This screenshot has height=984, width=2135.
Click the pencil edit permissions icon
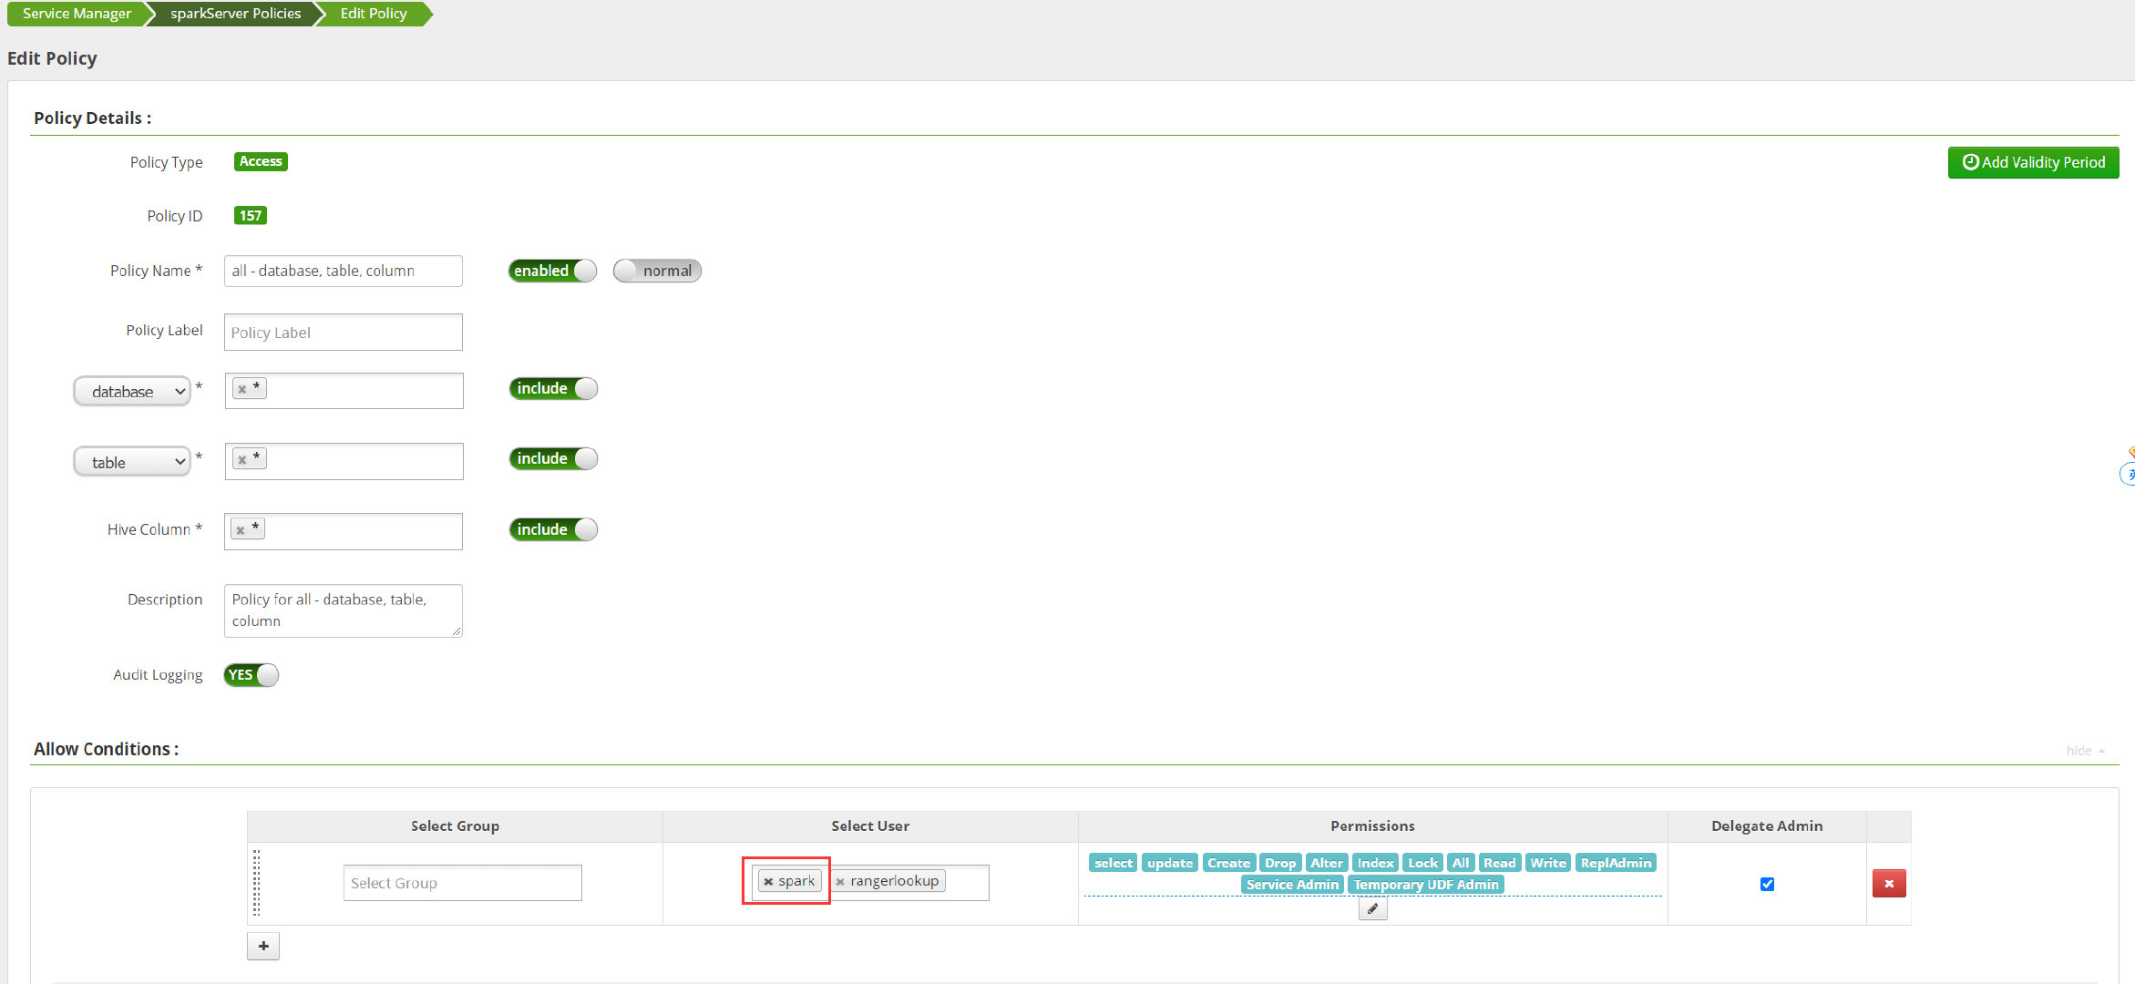(x=1372, y=908)
